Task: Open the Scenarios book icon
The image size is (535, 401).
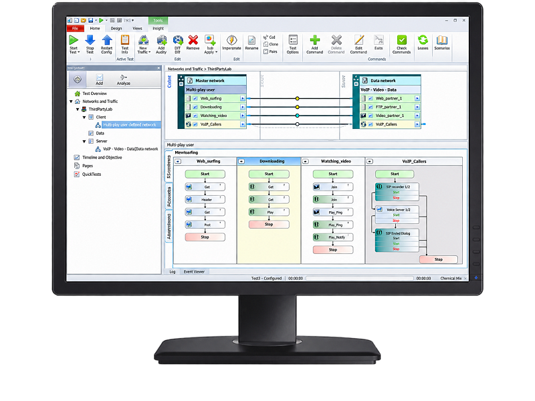Action: point(442,40)
